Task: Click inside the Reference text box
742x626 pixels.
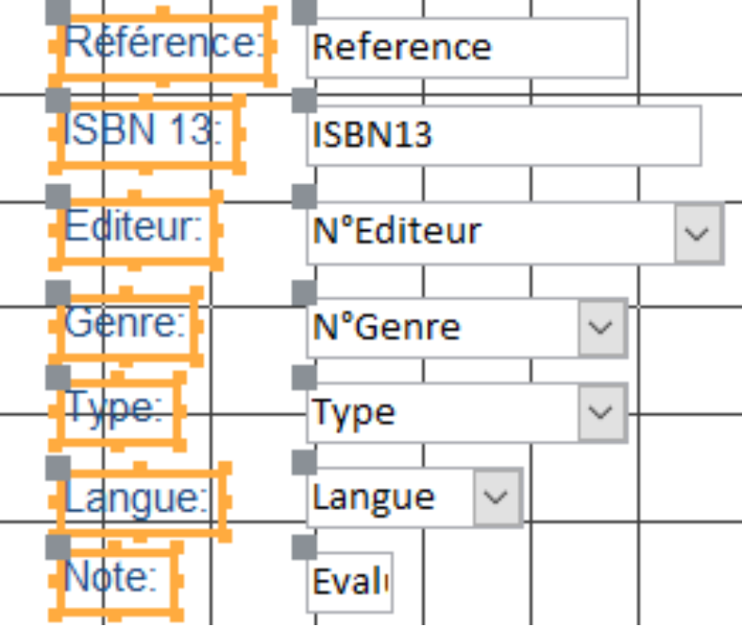Action: (467, 48)
